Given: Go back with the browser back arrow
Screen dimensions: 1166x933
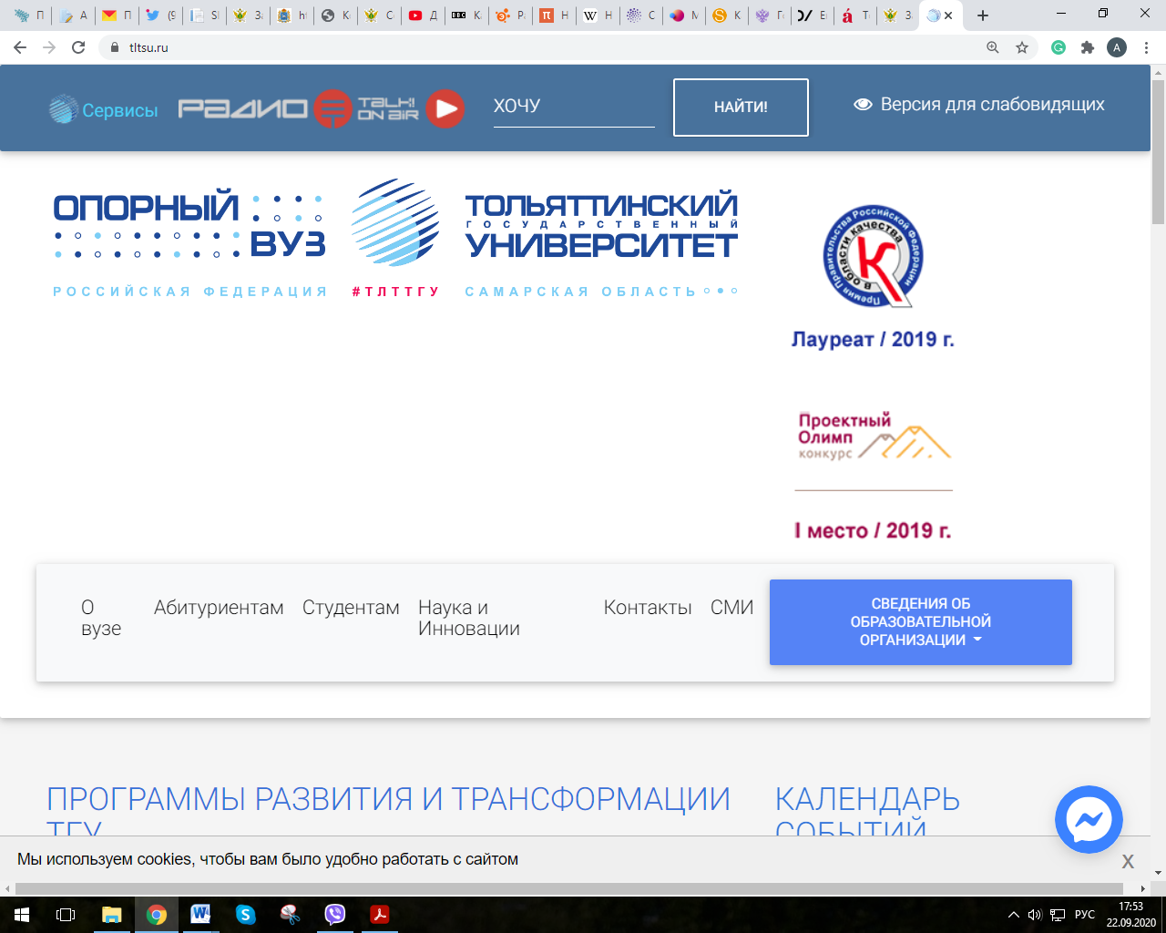Looking at the screenshot, I should click(20, 47).
